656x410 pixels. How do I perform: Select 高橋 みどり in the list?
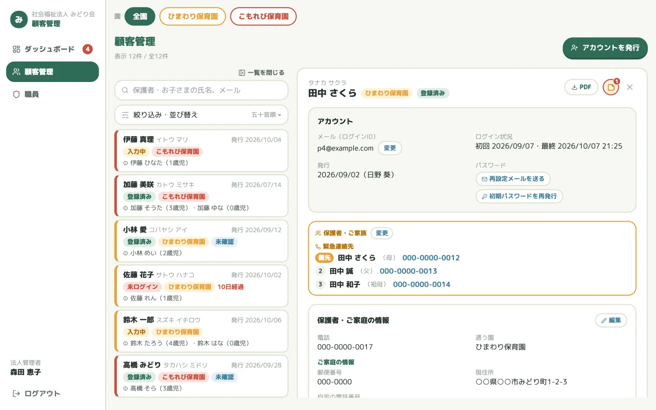pyautogui.click(x=201, y=376)
